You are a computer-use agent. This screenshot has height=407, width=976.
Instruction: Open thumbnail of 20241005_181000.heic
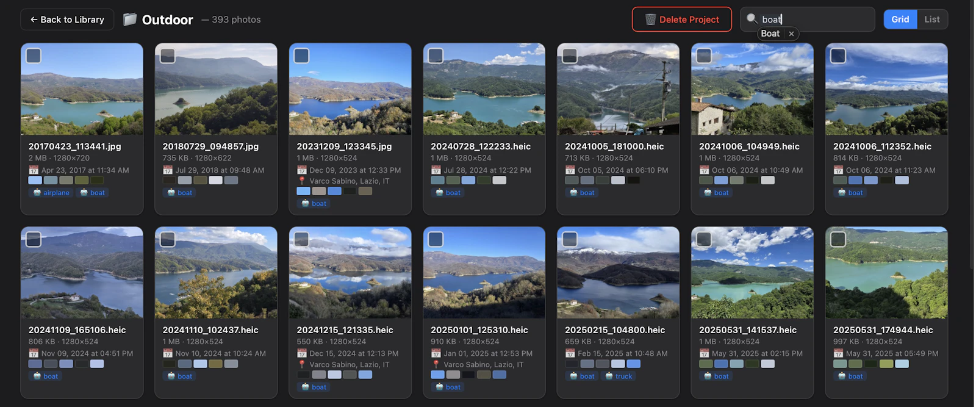(618, 89)
